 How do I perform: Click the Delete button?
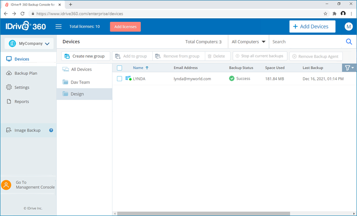click(x=218, y=56)
